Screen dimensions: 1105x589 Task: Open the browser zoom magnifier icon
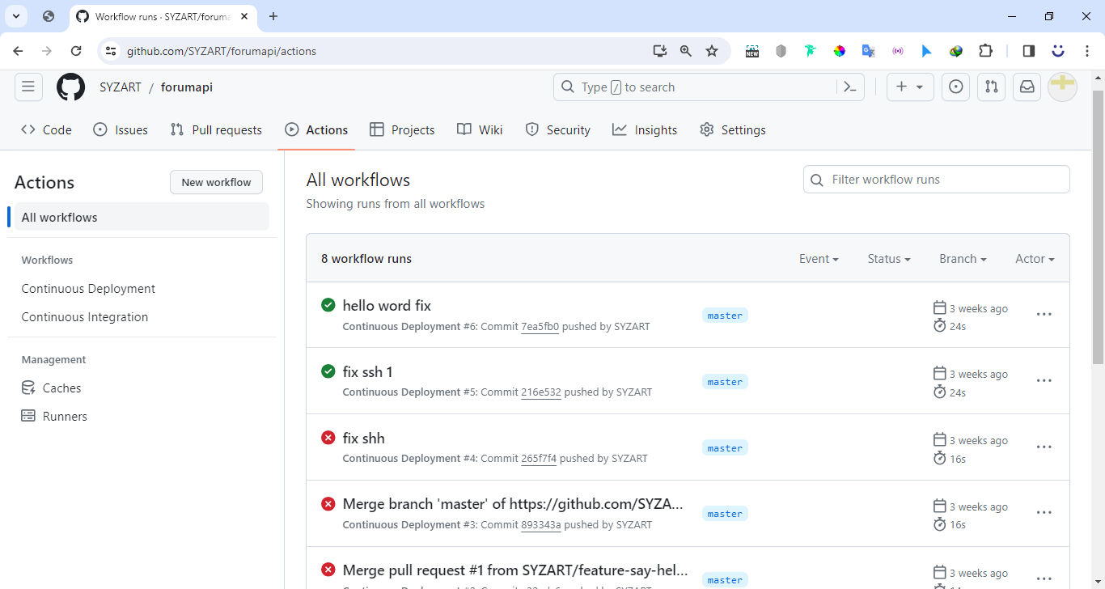(x=686, y=51)
